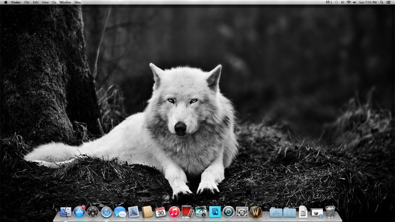This screenshot has height=222, width=395.
Task: Open Messages from the Dock
Action: click(120, 212)
